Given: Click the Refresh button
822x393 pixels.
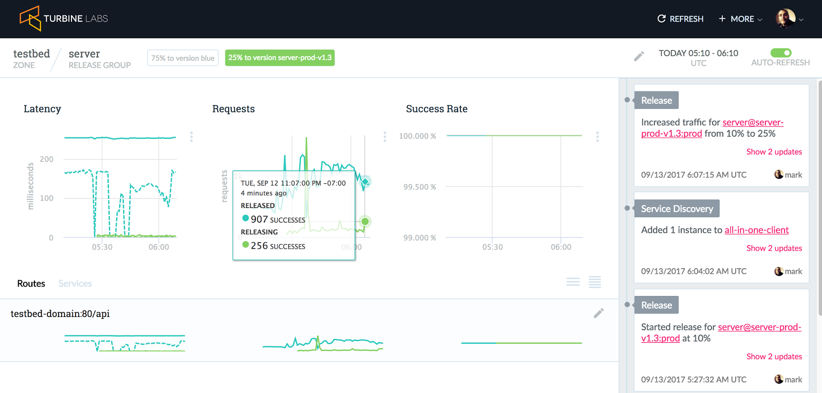Looking at the screenshot, I should coord(680,19).
